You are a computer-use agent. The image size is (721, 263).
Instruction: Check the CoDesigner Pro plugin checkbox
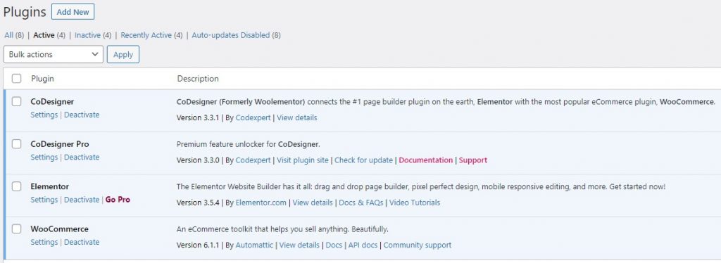(17, 143)
